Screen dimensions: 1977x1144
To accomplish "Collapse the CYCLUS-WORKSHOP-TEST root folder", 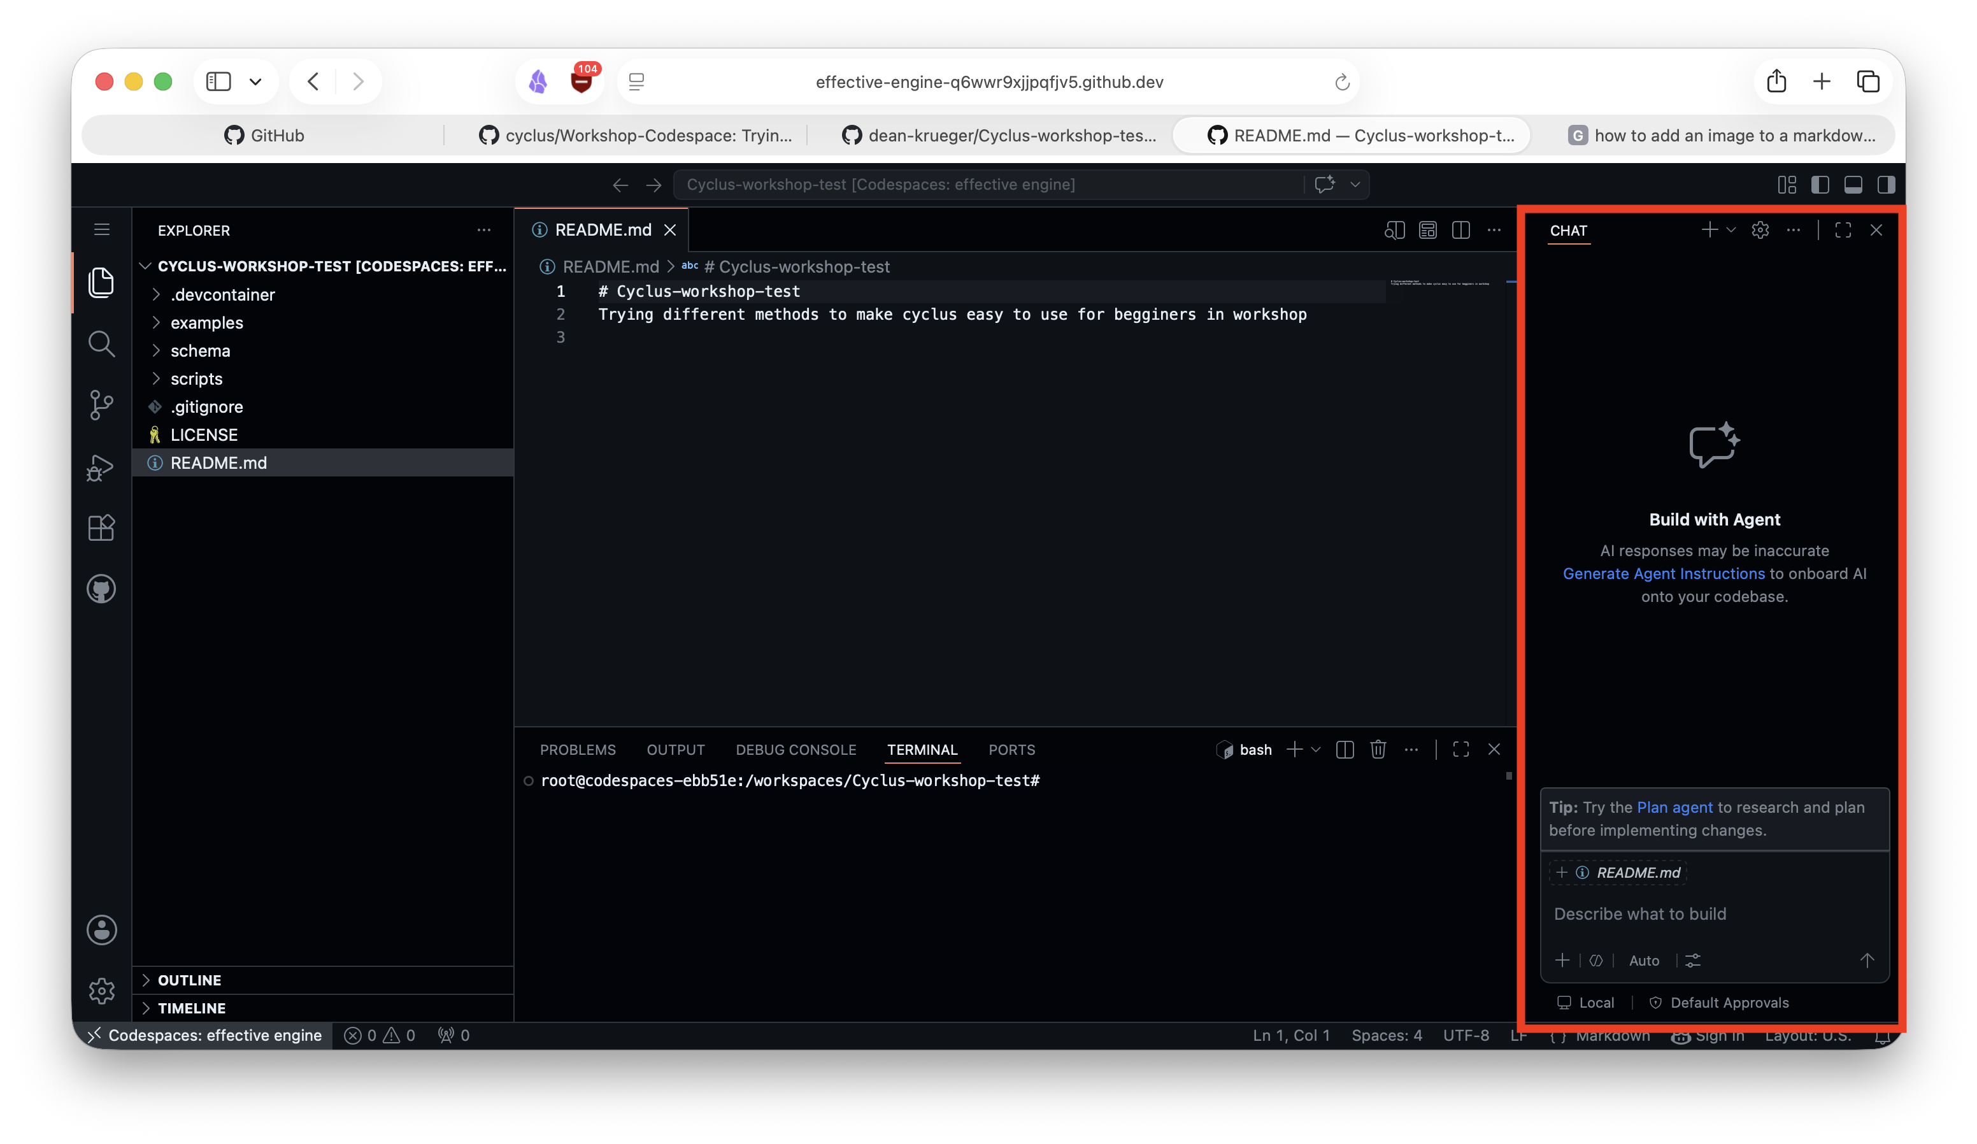I will click(x=323, y=266).
